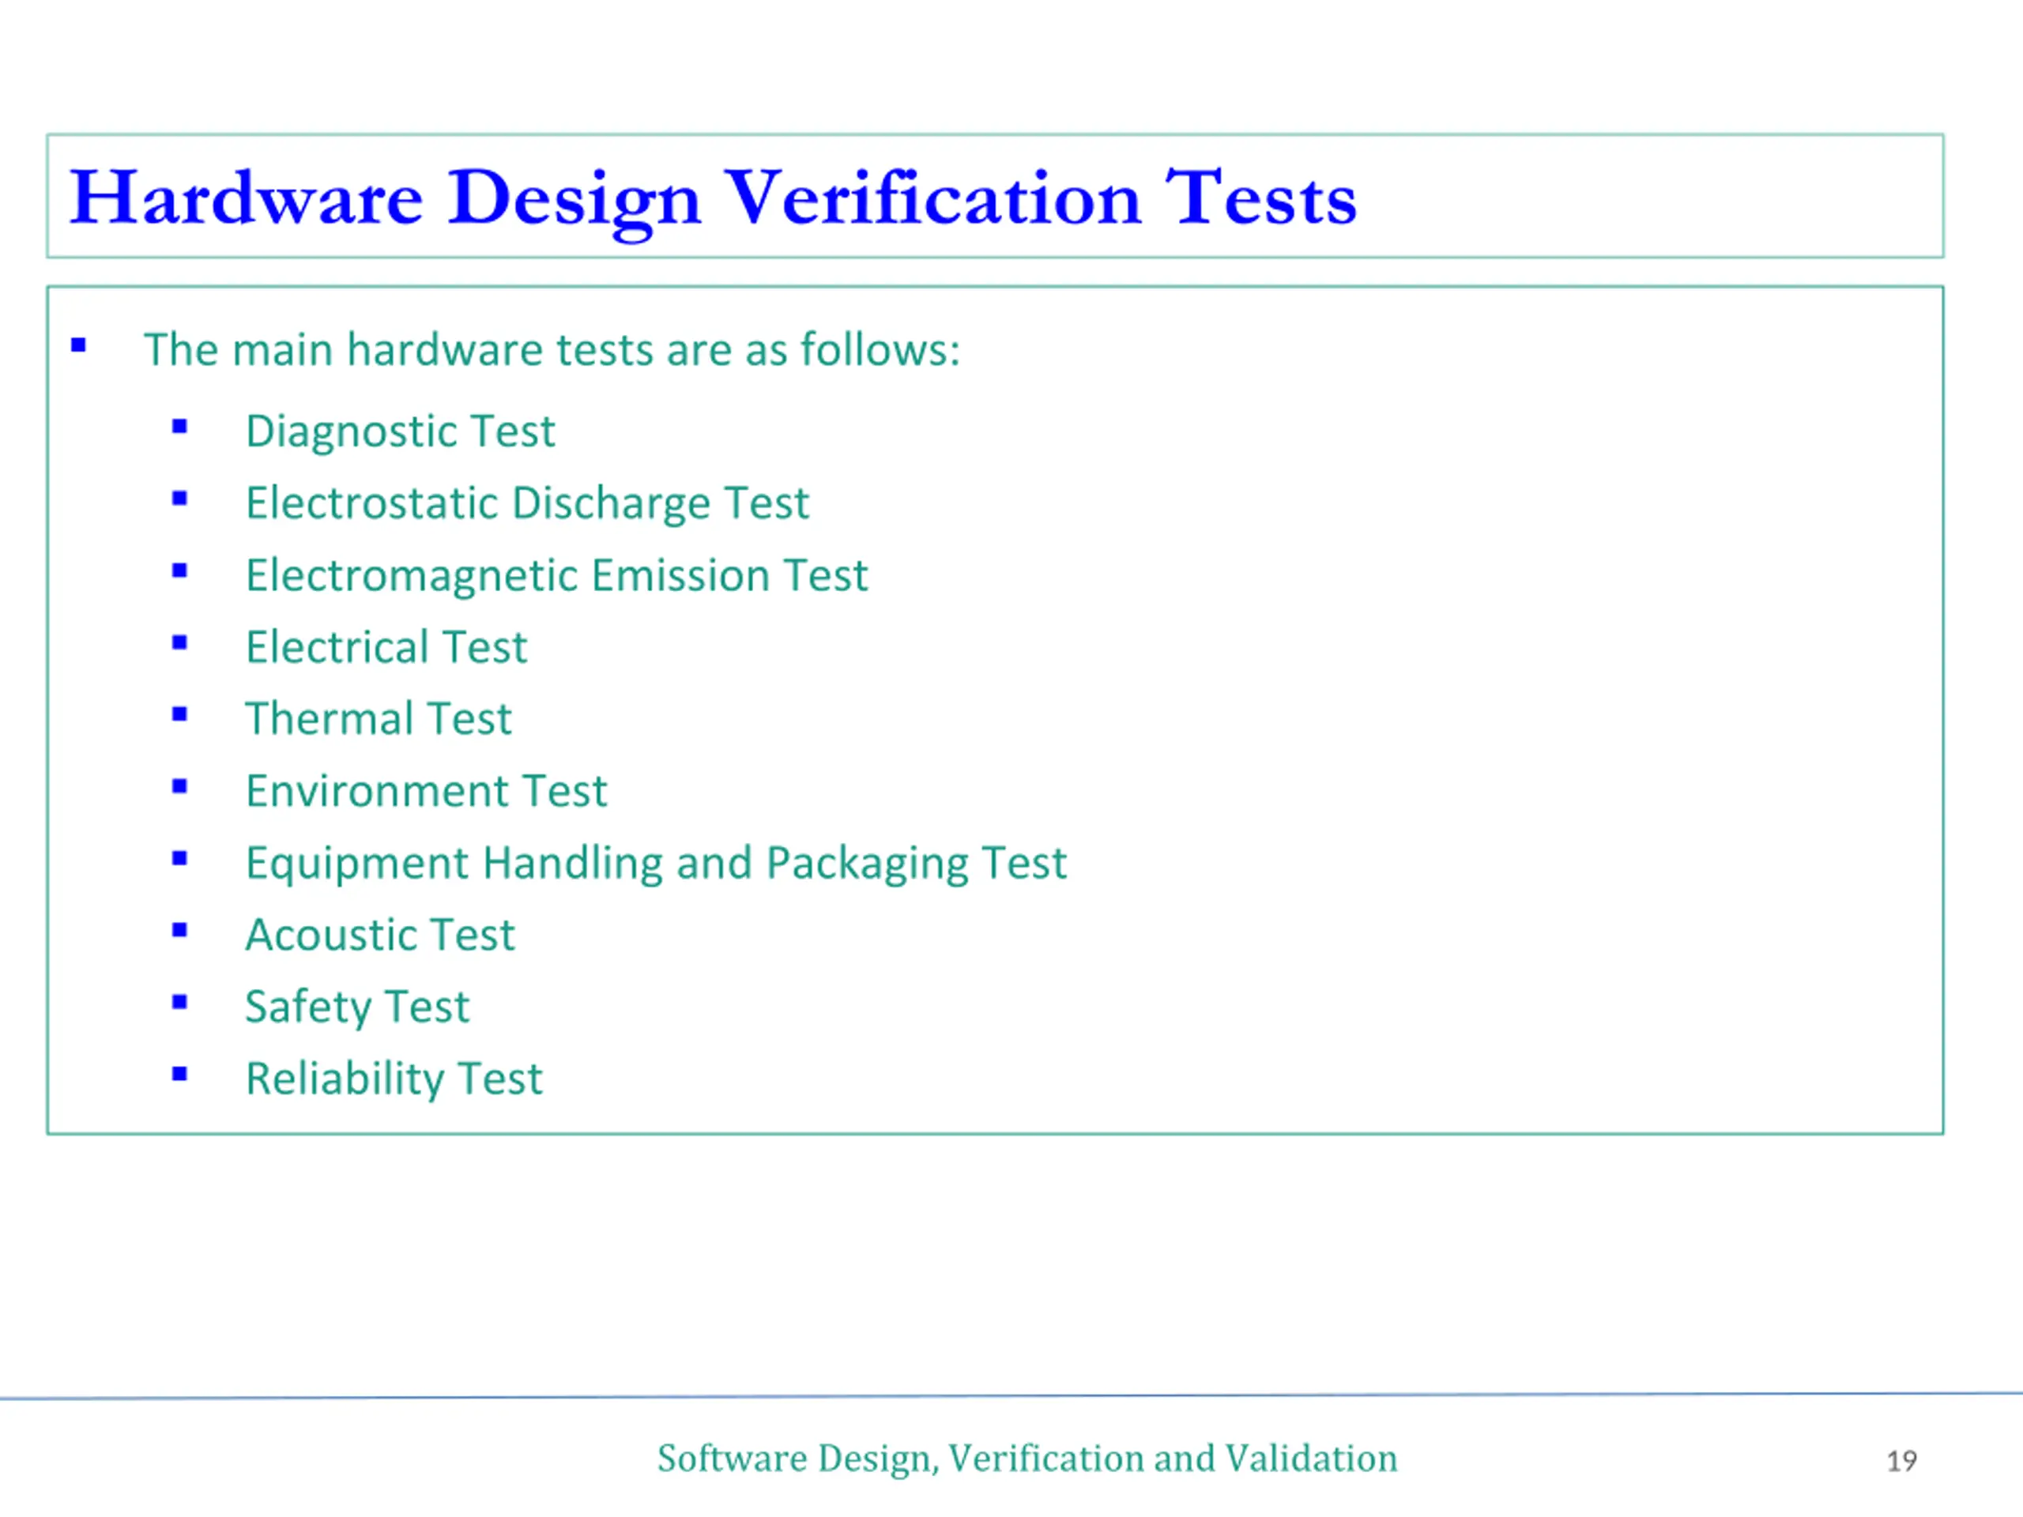Click Equipment Handling and Packaging Test
The width and height of the screenshot is (2023, 1517).
click(x=656, y=864)
